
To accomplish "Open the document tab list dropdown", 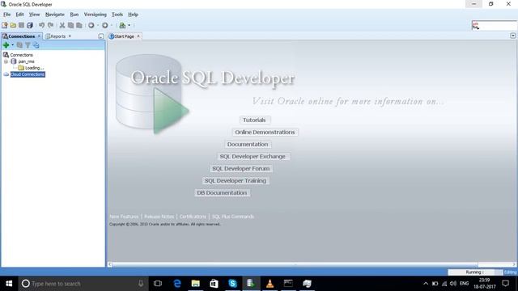I will tap(512, 36).
